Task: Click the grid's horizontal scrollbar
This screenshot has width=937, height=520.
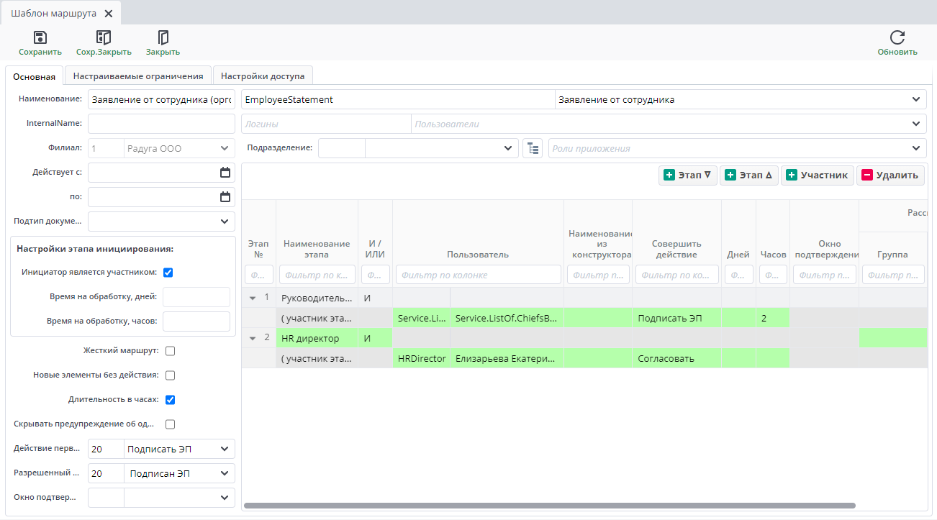Action: tap(549, 506)
